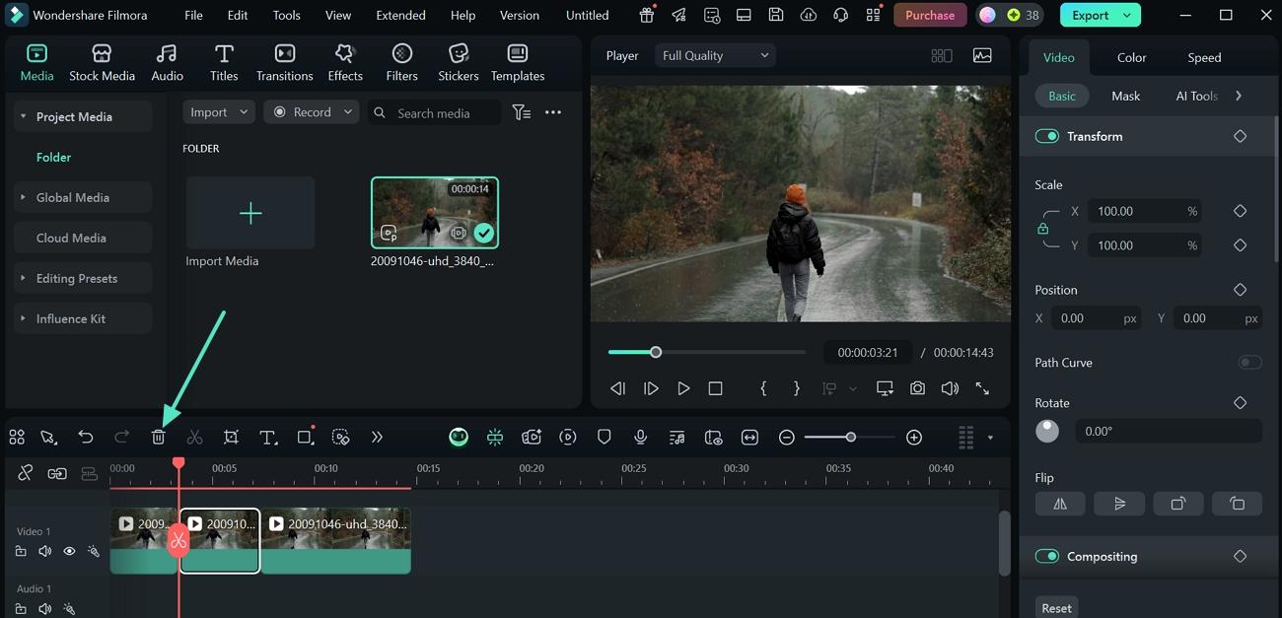Mute the Audio 1 track
The width and height of the screenshot is (1282, 618).
[44, 609]
